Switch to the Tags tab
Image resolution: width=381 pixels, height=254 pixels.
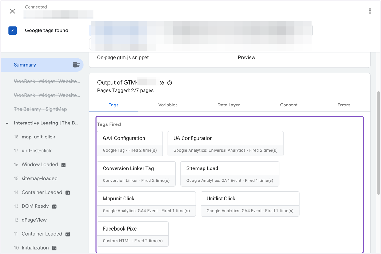click(114, 105)
